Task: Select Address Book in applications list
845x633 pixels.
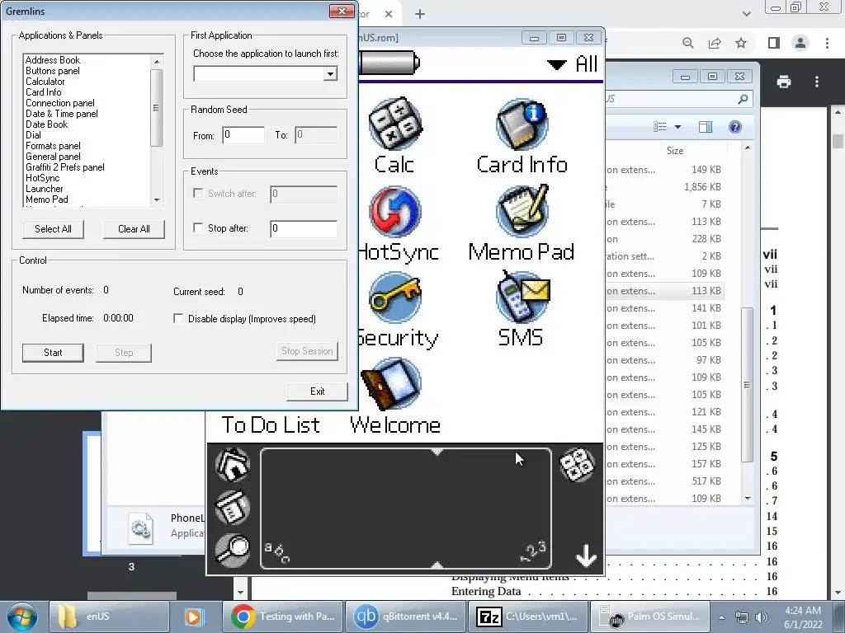Action: [52, 60]
